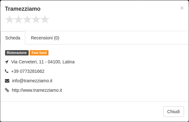Select the orange Fast food badge

click(x=39, y=53)
